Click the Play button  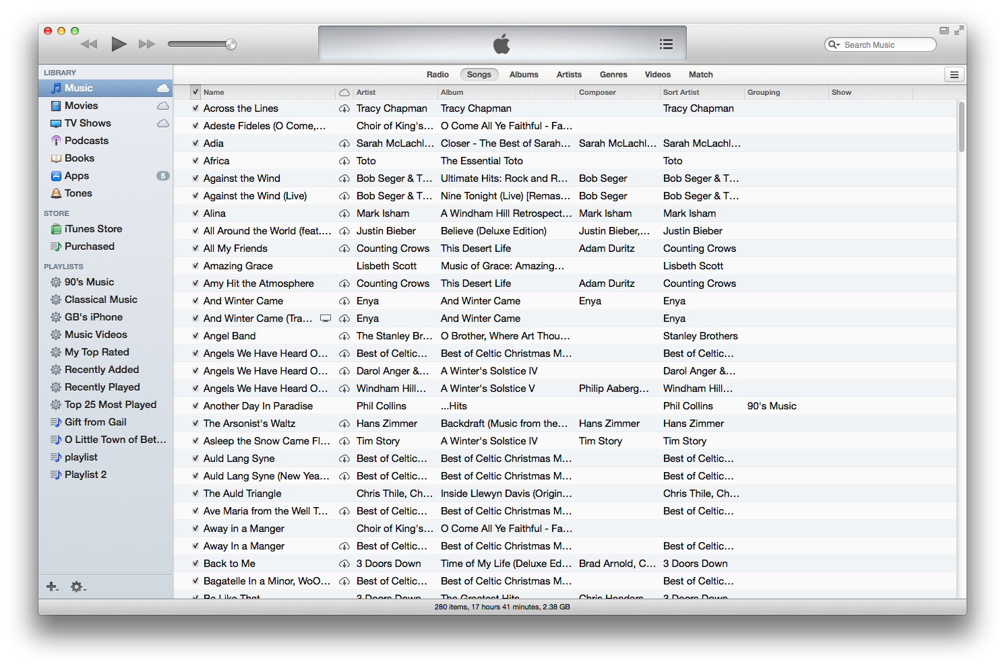[119, 44]
